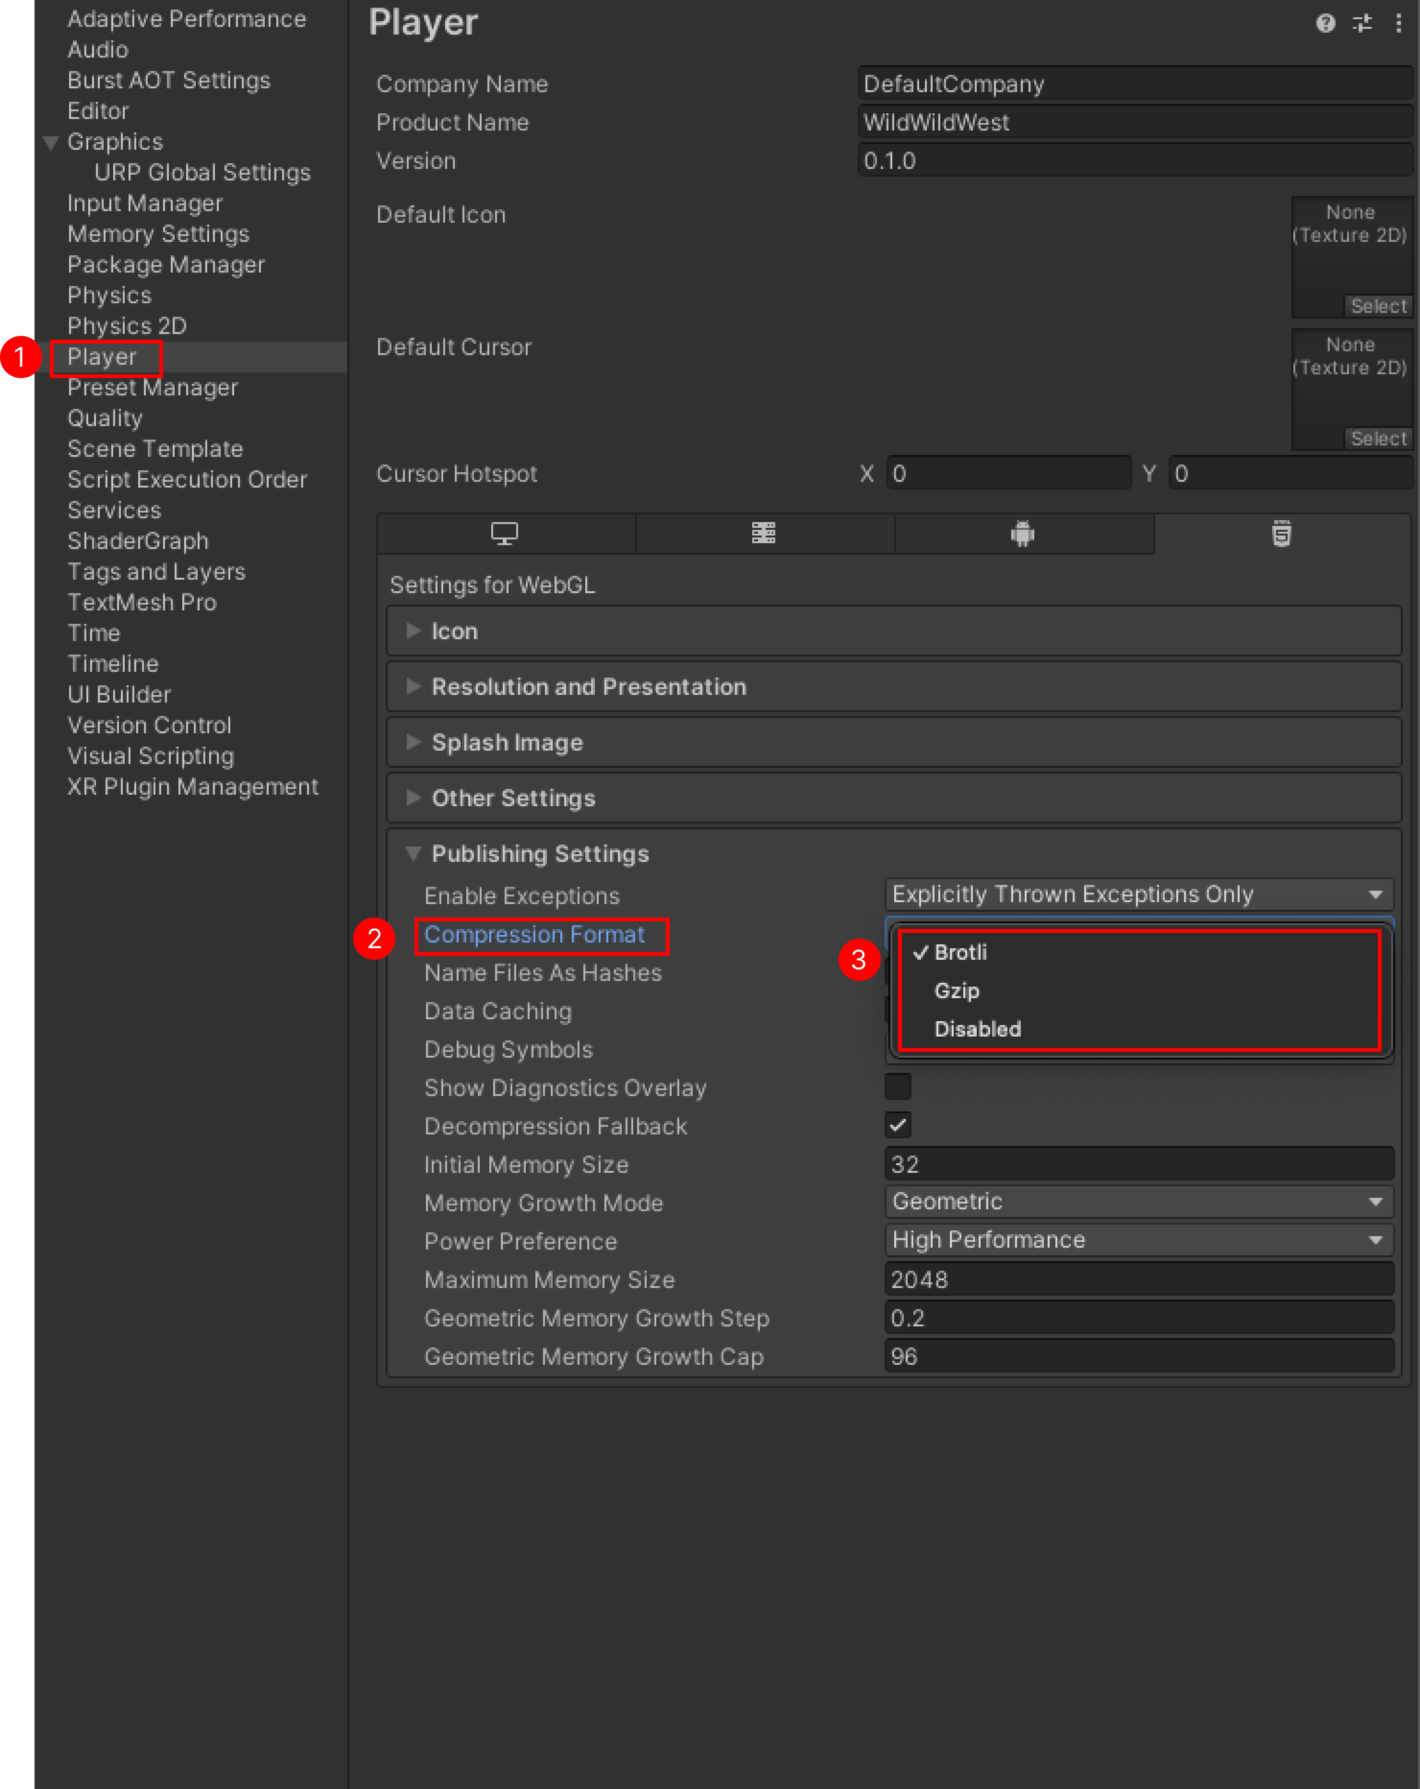Screen dimensions: 1420x1789
Task: Open Memory Settings category
Action: (x=158, y=234)
